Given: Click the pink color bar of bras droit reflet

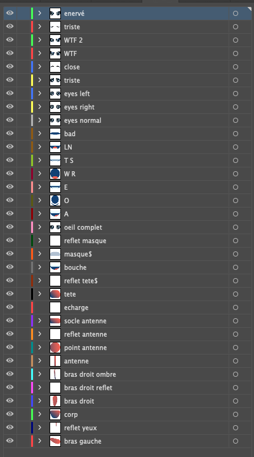Looking at the screenshot, I should [32, 388].
